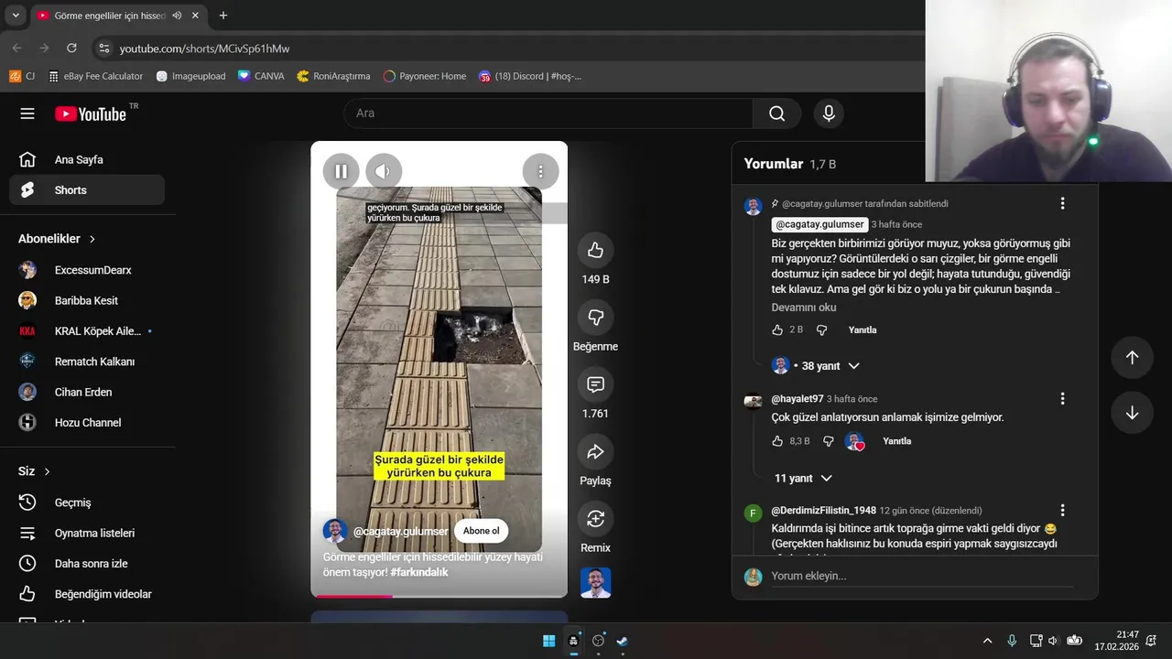Open the eBay Fee Calculator bookmark

96,76
